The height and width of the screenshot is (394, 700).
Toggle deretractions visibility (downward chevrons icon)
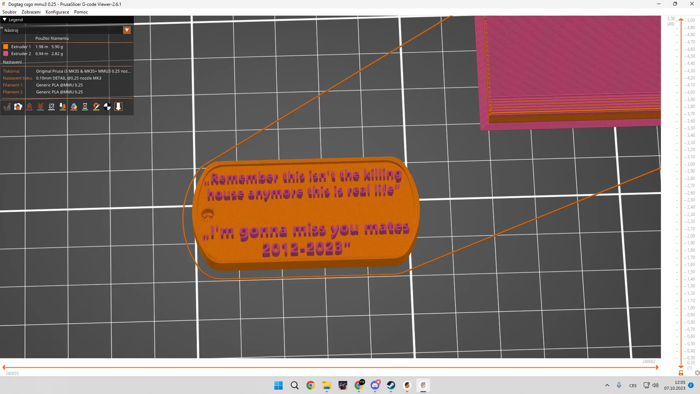41,107
